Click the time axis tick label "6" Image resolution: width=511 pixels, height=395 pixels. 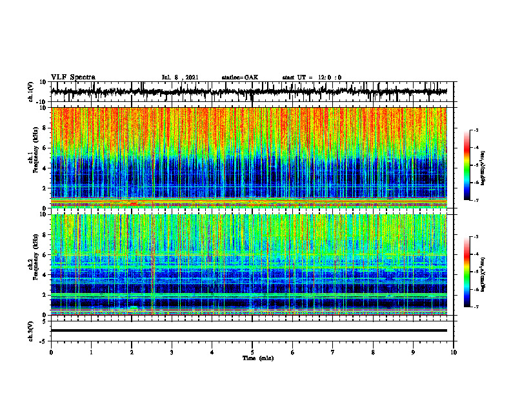point(293,352)
